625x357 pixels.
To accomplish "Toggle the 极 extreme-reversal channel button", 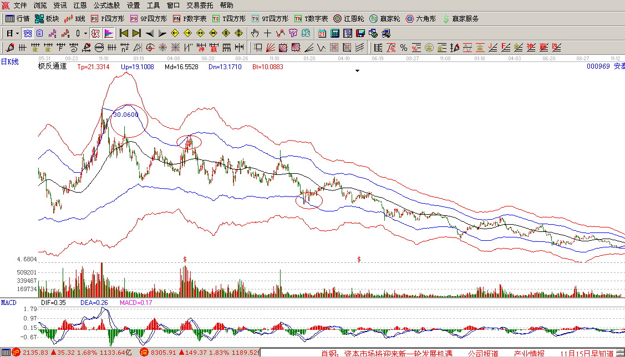I will (x=95, y=33).
